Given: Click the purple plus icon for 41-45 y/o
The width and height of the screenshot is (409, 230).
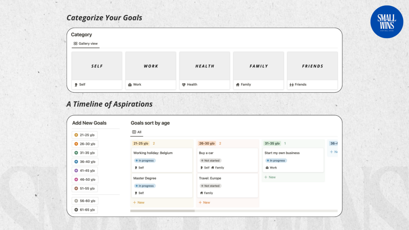Looking at the screenshot, I should pos(76,171).
